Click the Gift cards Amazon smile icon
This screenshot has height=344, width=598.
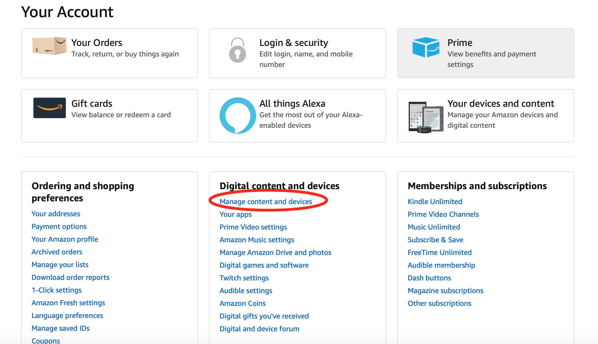(x=50, y=108)
